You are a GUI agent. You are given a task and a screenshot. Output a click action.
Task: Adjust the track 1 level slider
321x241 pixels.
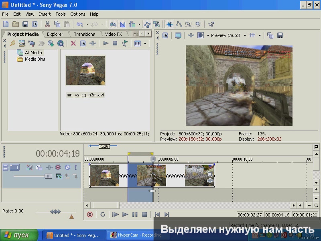(x=48, y=176)
